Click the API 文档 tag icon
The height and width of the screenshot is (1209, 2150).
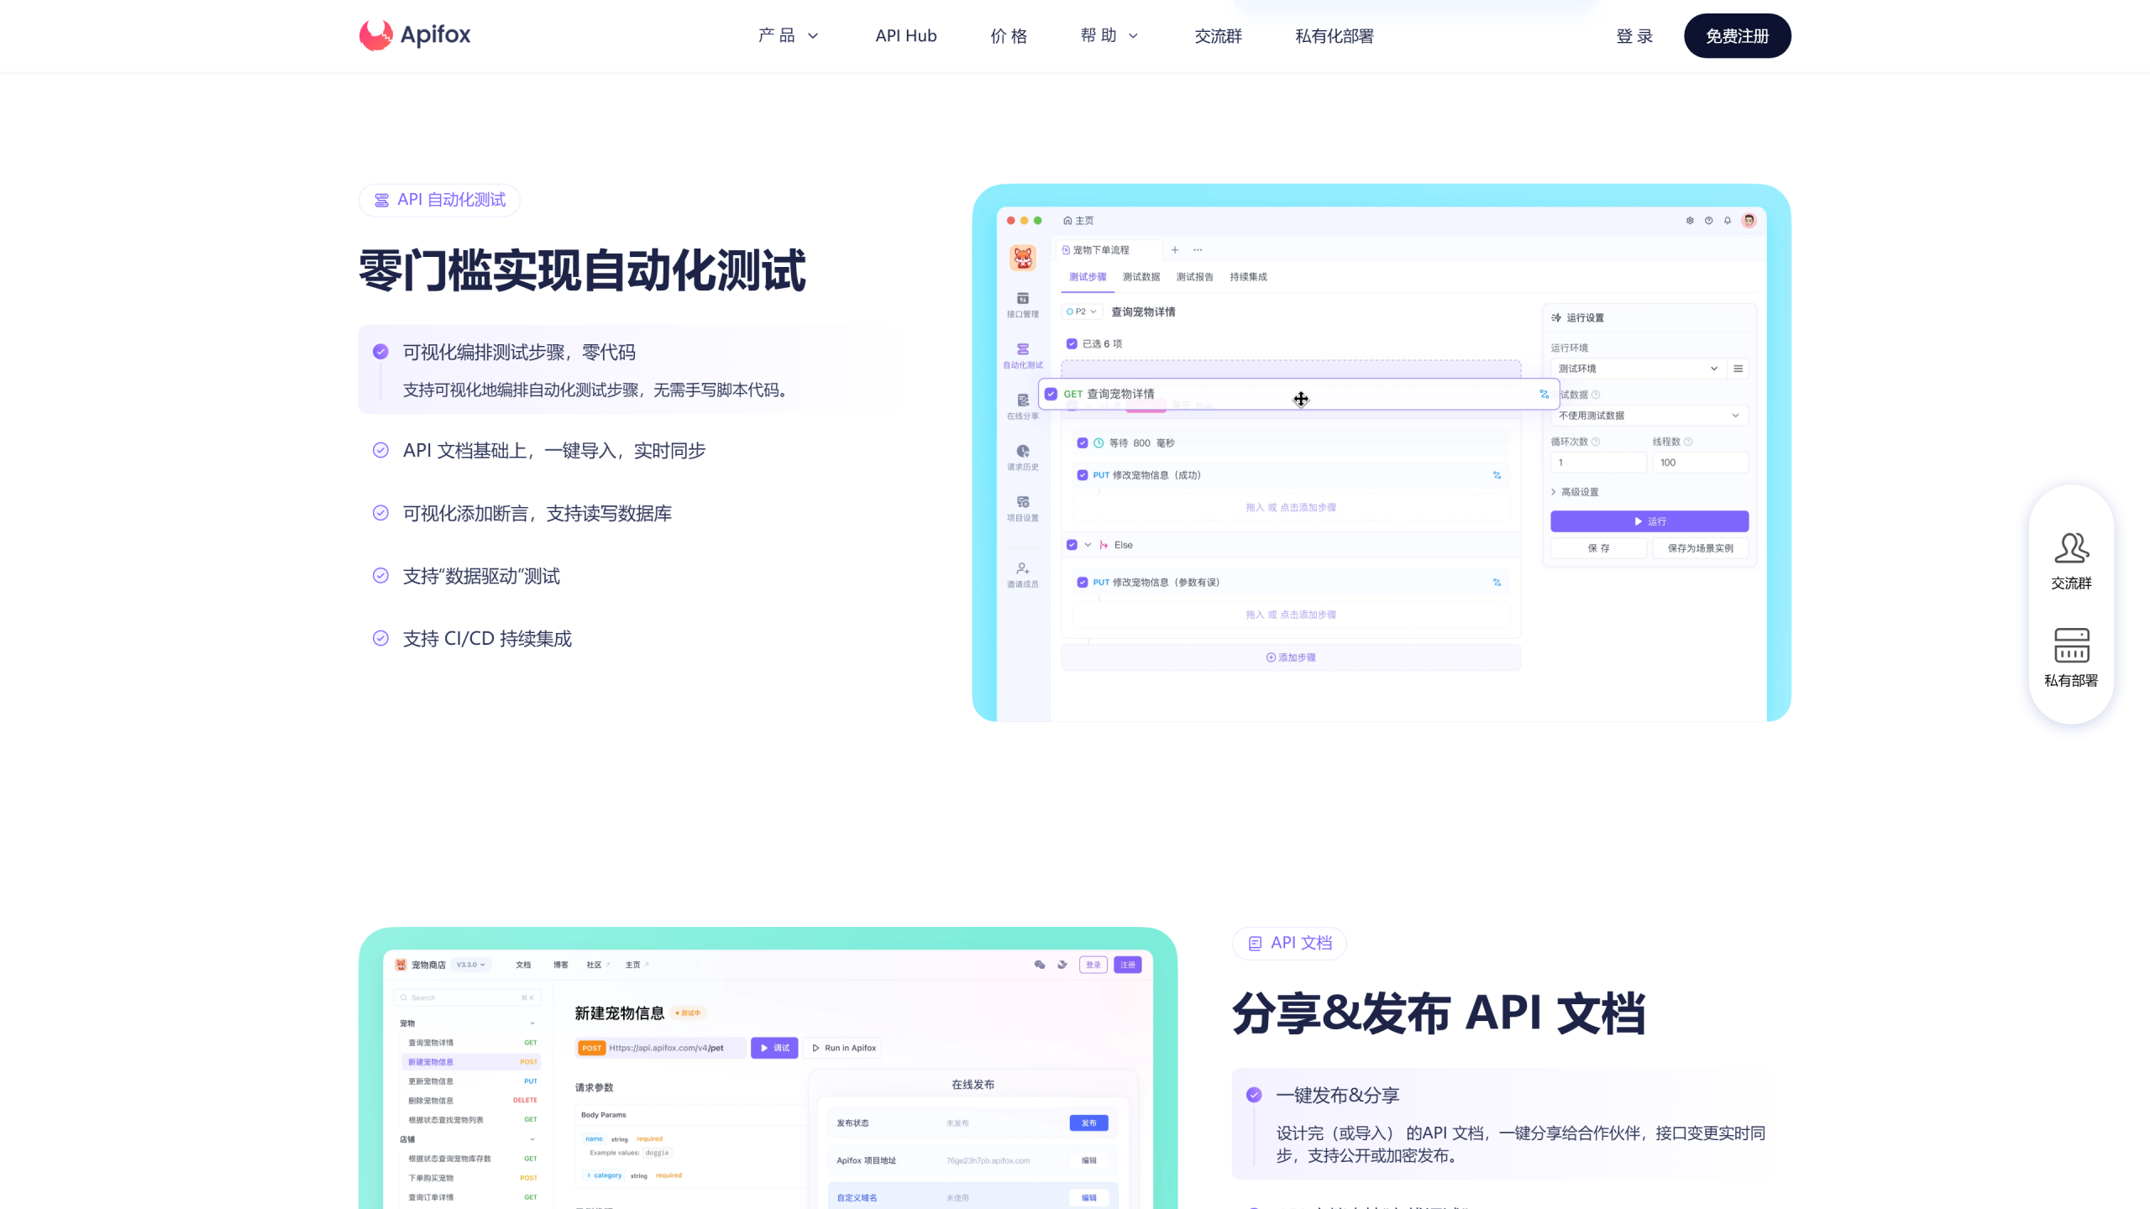(1255, 943)
